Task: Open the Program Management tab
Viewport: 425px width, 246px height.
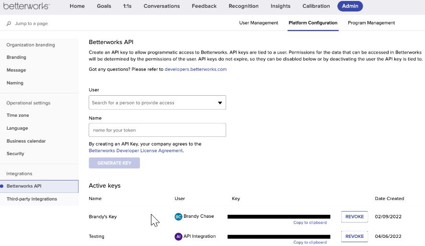Action: [x=371, y=23]
